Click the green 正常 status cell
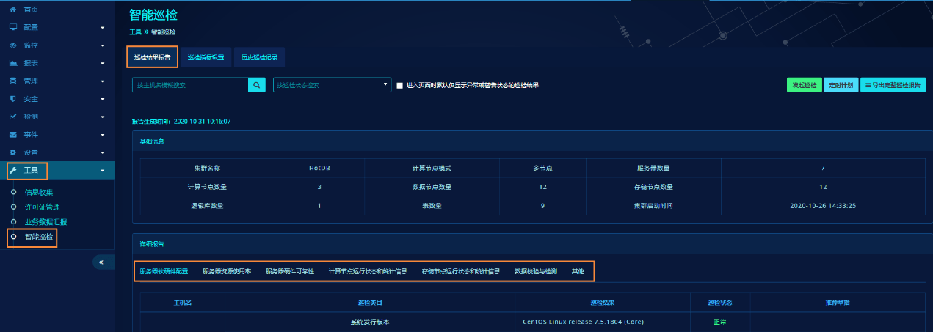This screenshot has width=933, height=332. (x=720, y=322)
